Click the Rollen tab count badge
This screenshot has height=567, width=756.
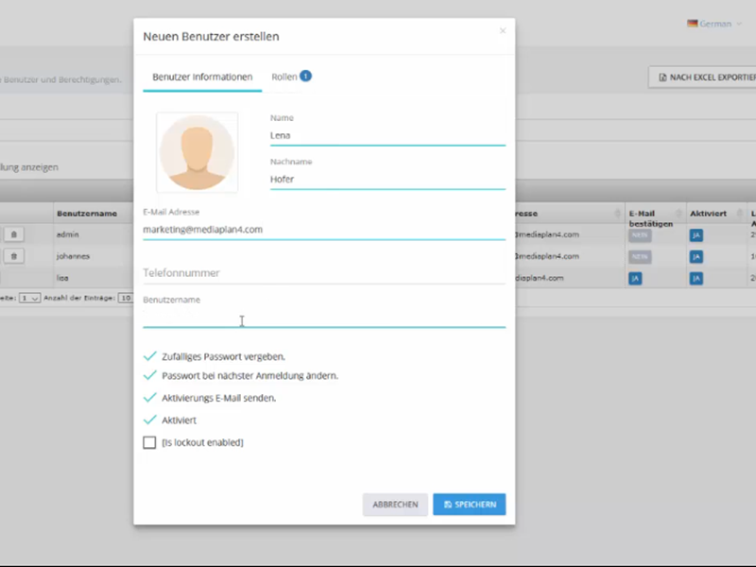306,76
